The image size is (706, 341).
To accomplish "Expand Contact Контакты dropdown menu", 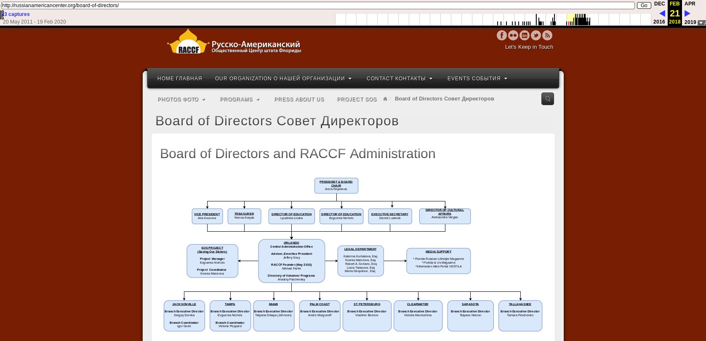I will [x=399, y=79].
